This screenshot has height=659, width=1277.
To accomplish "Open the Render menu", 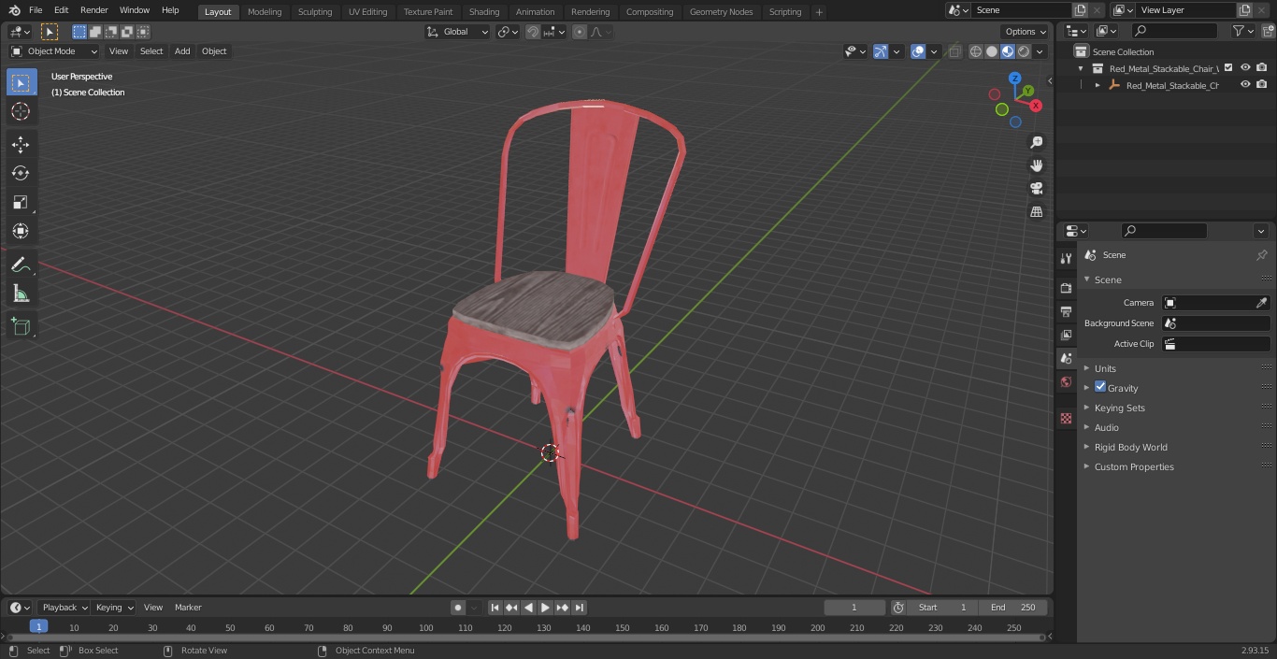I will pyautogui.click(x=93, y=10).
